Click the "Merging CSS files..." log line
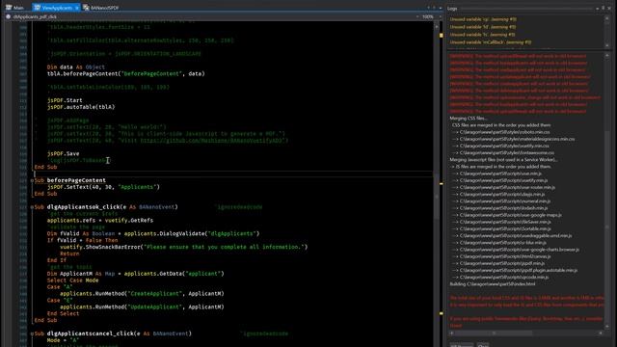617x347 pixels. pos(469,118)
